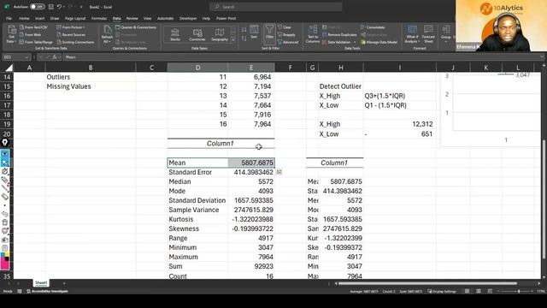Select the Sheet1 tab
547x308 pixels.
pyautogui.click(x=41, y=283)
